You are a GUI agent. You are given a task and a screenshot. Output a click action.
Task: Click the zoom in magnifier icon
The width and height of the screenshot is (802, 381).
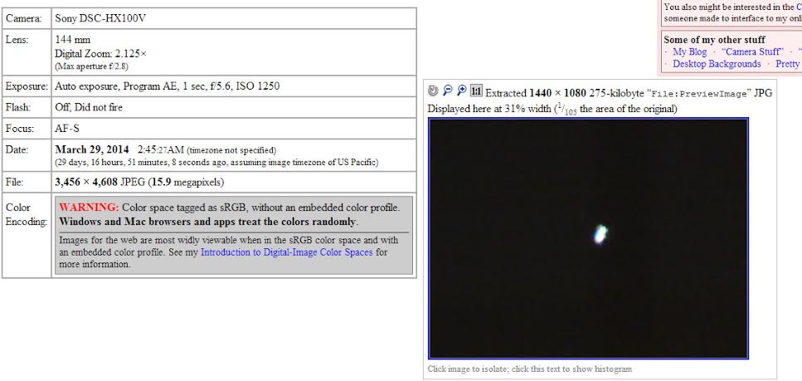461,91
